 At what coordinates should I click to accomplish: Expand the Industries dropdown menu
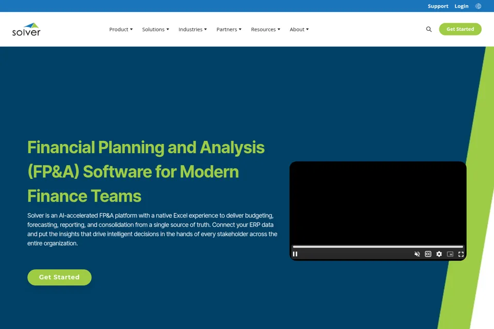(193, 29)
